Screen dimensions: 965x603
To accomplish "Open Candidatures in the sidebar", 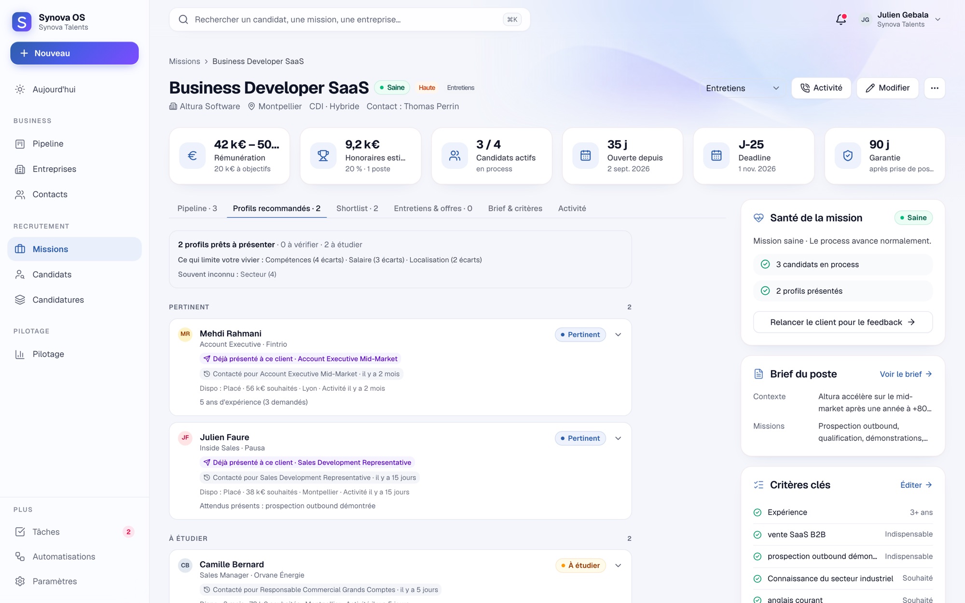I will tap(74, 300).
